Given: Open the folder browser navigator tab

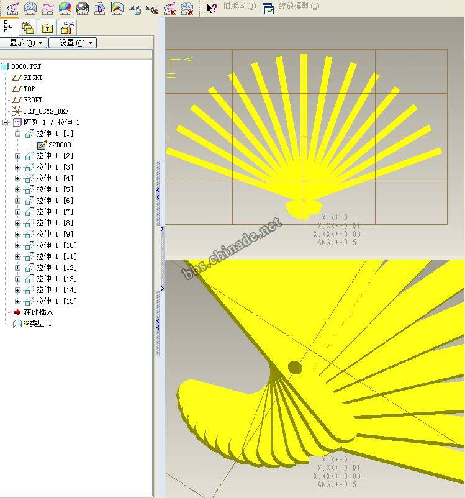Looking at the screenshot, I should pyautogui.click(x=27, y=27).
